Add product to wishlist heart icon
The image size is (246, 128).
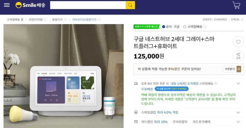(x=238, y=42)
